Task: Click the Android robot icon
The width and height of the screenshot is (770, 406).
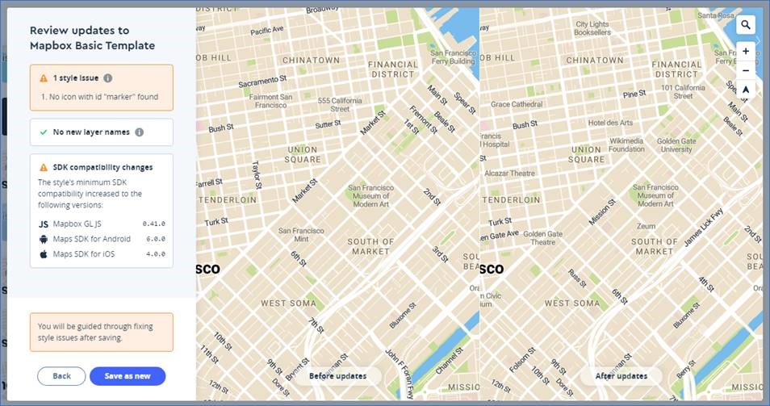Action: [x=44, y=239]
